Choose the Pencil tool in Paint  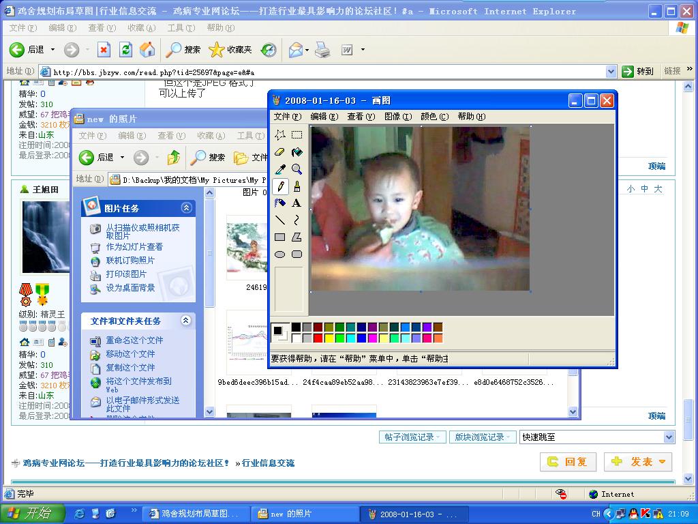point(280,186)
